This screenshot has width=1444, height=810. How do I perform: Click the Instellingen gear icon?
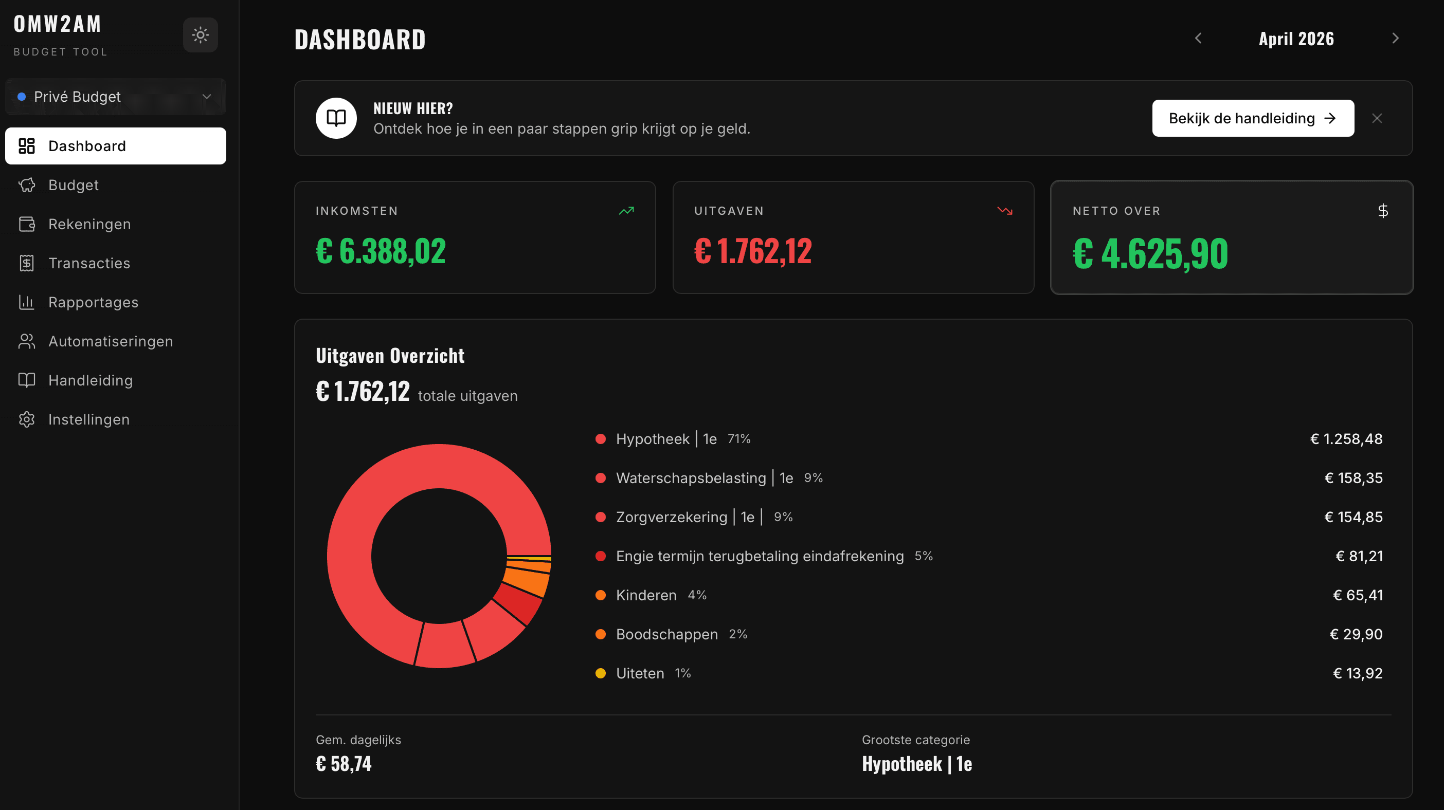tap(26, 419)
